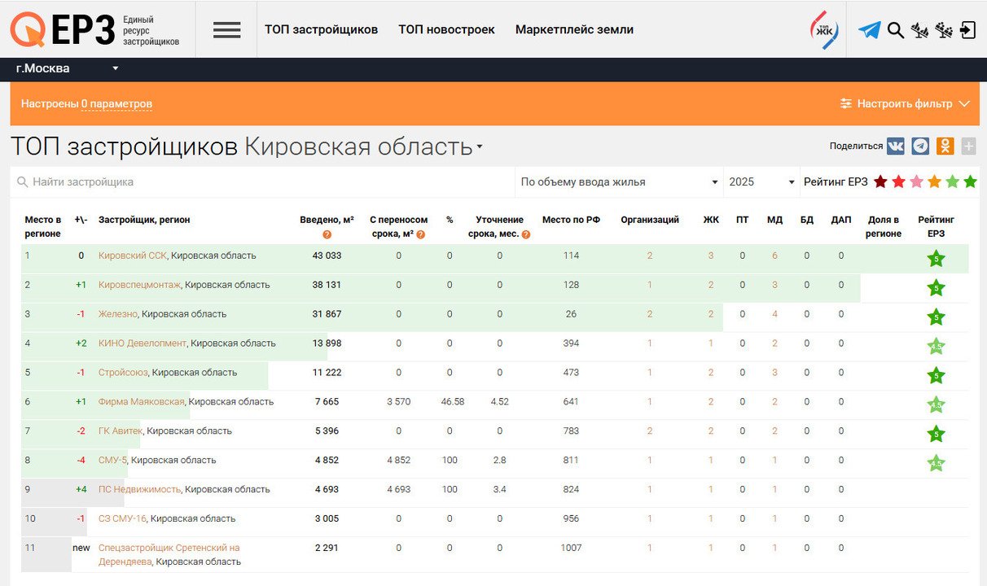Viewport: 987px width, 586px height.
Task: Open the Кировский ССК developer link
Action: (x=132, y=256)
